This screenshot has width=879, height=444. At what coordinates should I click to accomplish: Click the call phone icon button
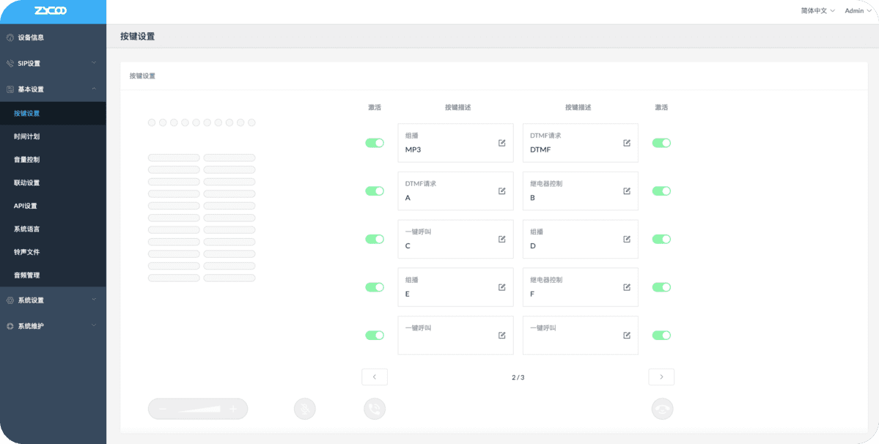375,409
